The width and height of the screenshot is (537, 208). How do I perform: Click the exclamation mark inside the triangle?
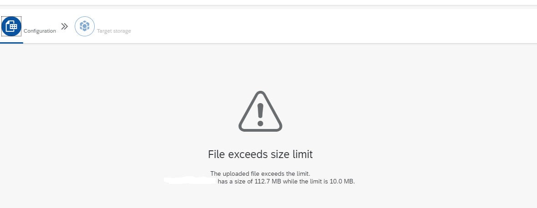pos(260,114)
